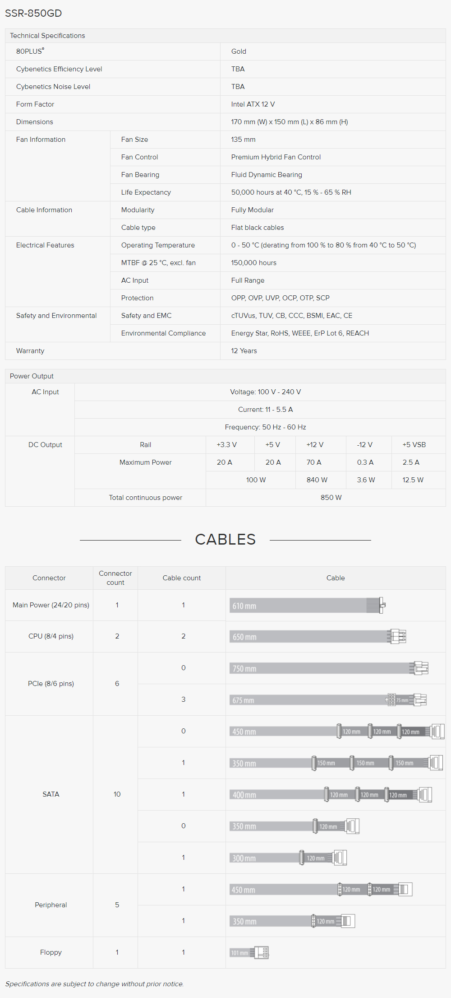Click the 300 mm SATA cable image
Screen dimensions: 451x998
288,858
